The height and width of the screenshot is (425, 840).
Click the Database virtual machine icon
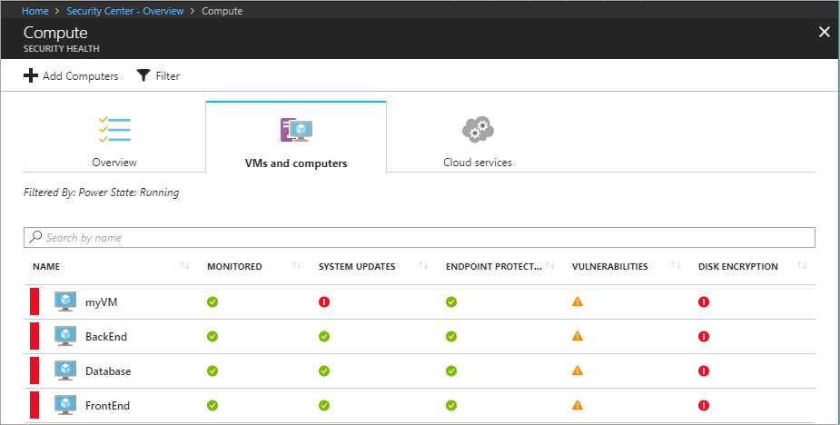tap(65, 371)
